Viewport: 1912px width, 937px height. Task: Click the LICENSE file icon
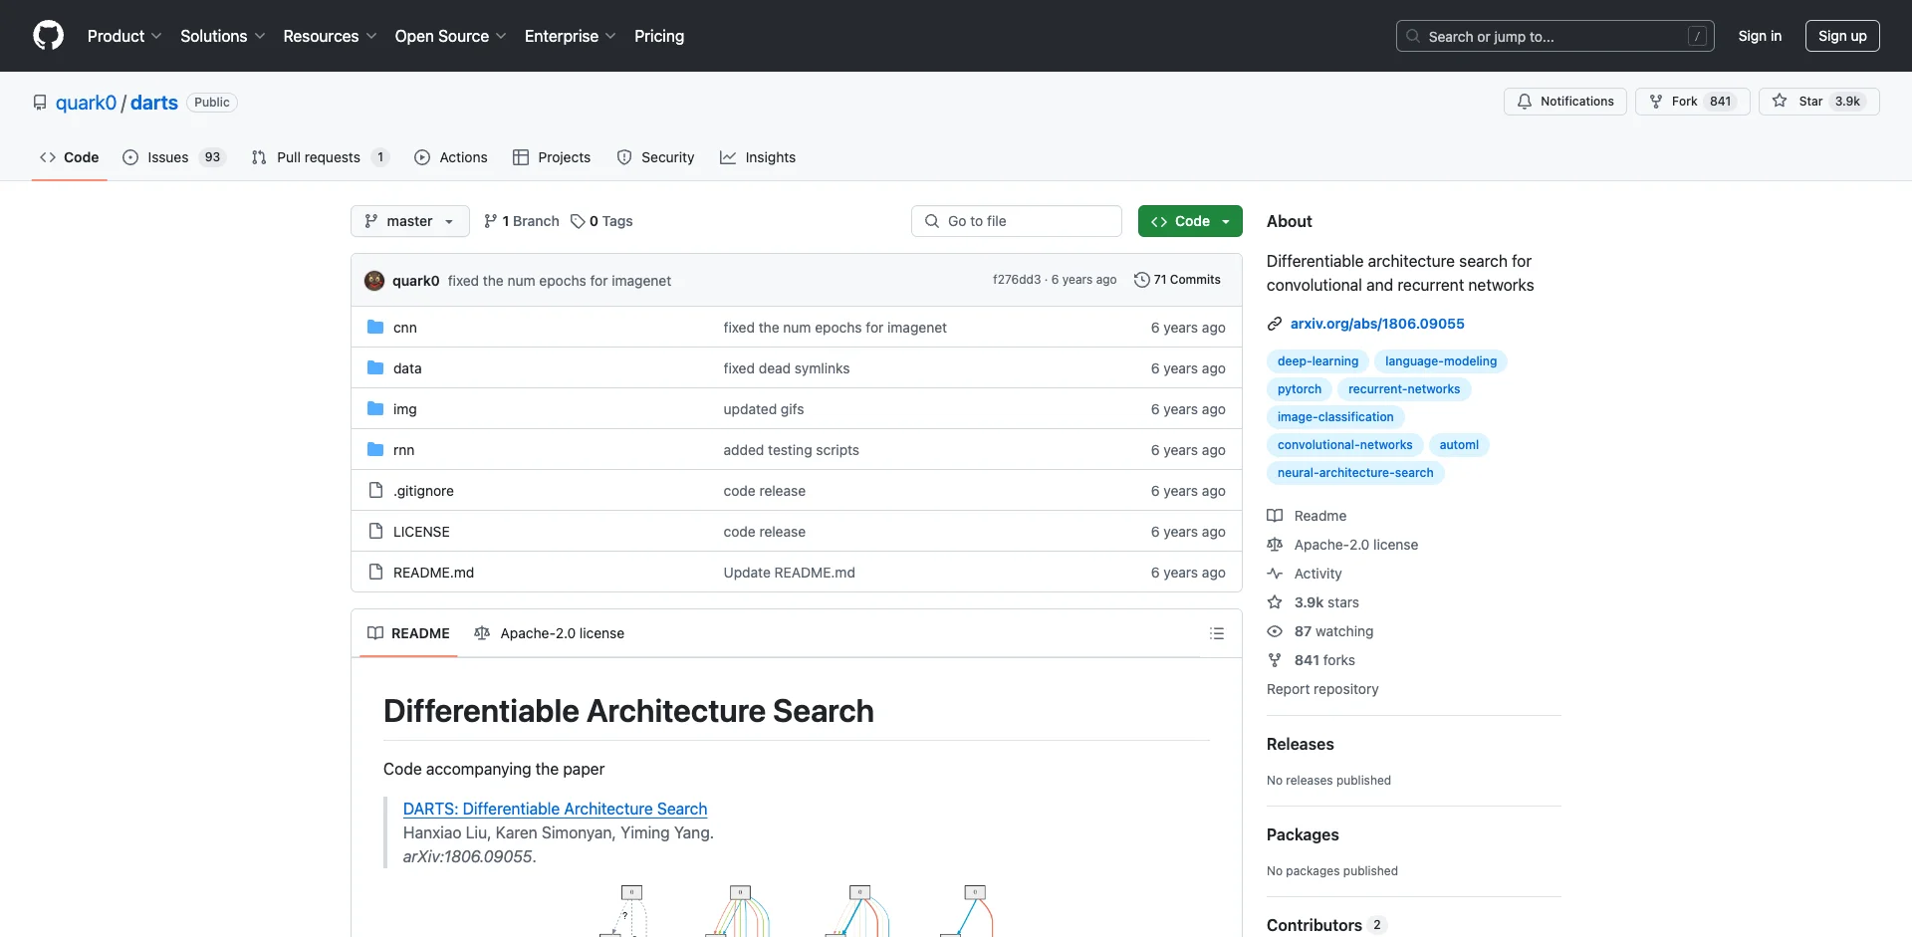375,531
